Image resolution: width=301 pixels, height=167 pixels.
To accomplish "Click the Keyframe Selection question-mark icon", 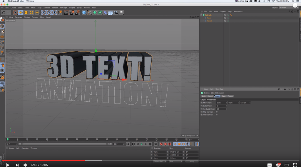I will 170,144.
